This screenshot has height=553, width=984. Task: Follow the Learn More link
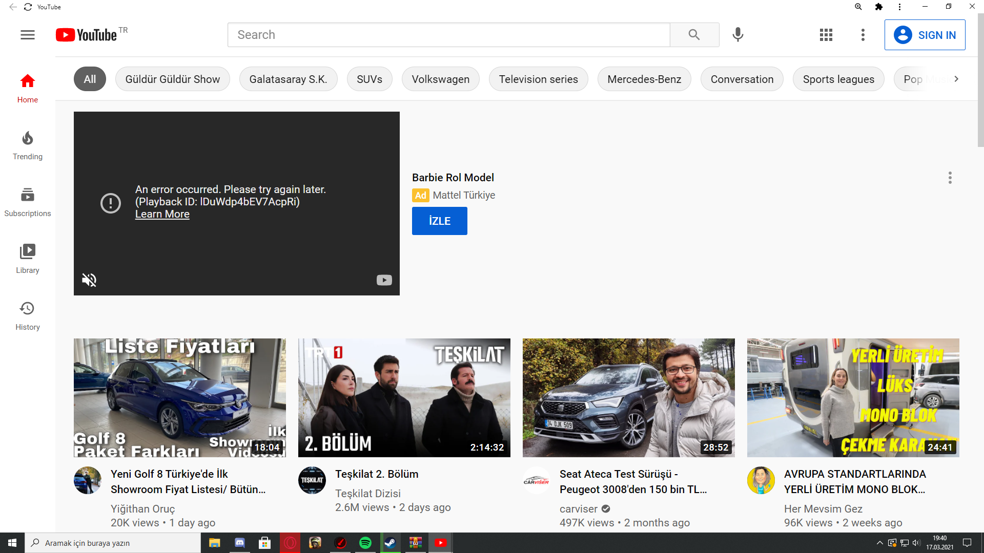pos(162,214)
